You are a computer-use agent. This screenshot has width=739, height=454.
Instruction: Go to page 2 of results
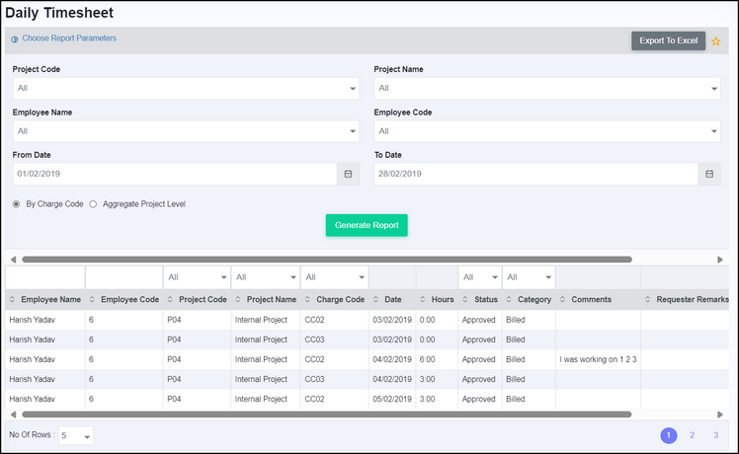[692, 435]
